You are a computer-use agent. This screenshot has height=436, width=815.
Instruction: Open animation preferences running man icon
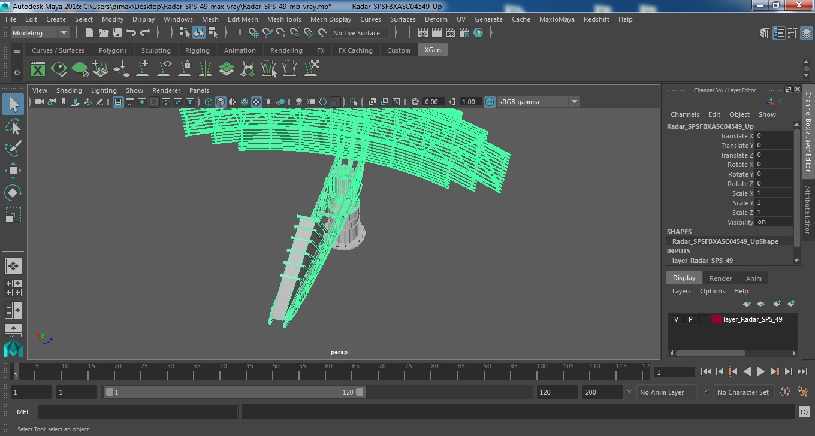tap(803, 392)
